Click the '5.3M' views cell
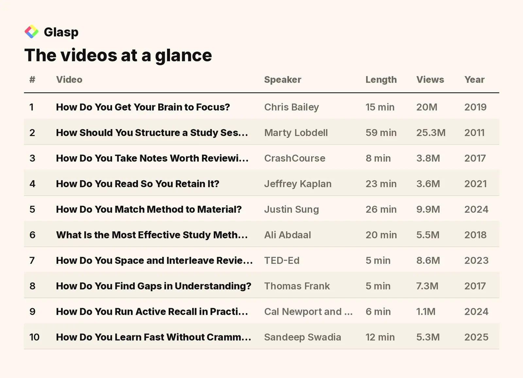The height and width of the screenshot is (378, 523). 428,337
